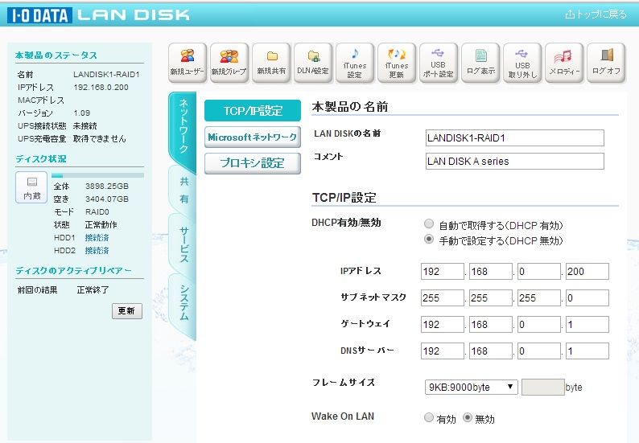
Task: Open the 新規グループ (new group) icon
Action: 229,63
